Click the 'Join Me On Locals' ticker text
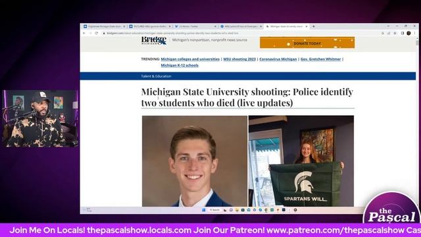The image size is (421, 237). (47, 230)
